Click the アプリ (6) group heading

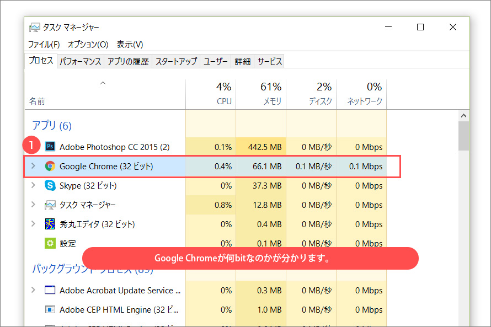point(52,126)
